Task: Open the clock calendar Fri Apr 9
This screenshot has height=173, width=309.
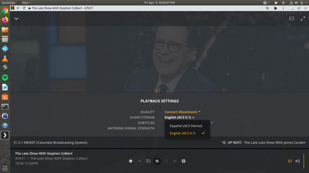Action: pyautogui.click(x=160, y=3)
